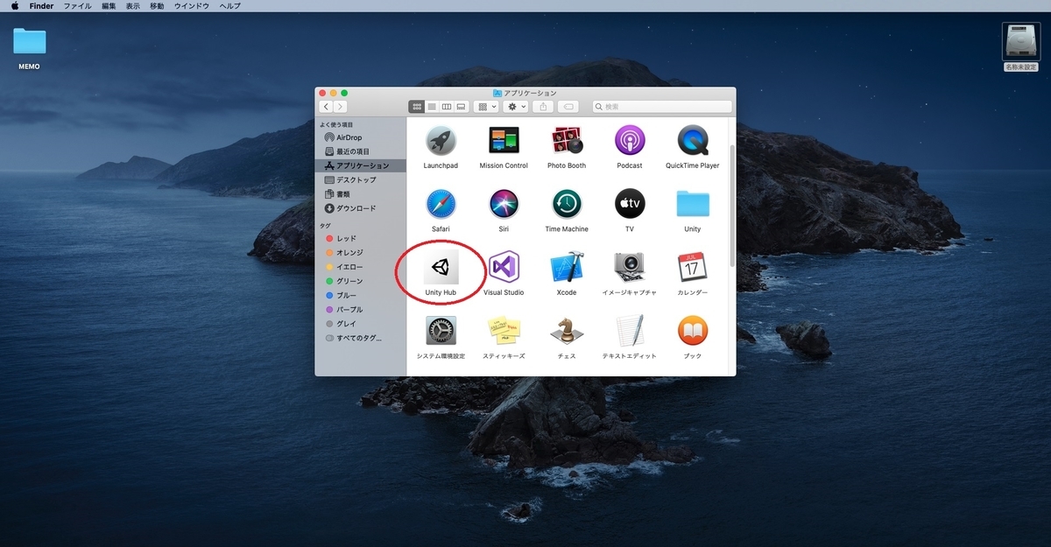Open the ファイル menu
The height and width of the screenshot is (547, 1051).
pyautogui.click(x=78, y=6)
